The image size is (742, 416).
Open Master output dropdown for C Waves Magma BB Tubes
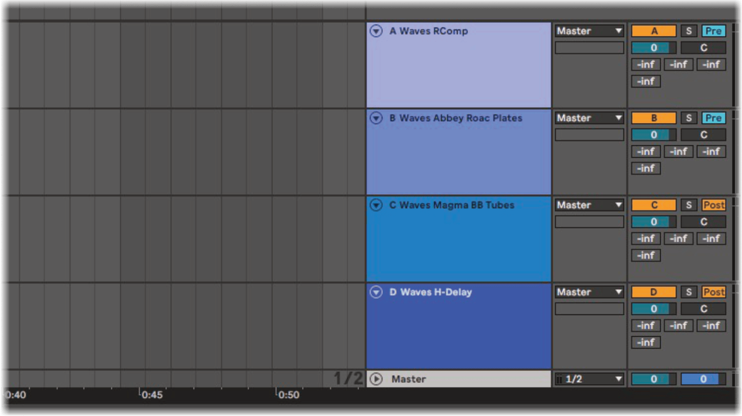point(589,205)
